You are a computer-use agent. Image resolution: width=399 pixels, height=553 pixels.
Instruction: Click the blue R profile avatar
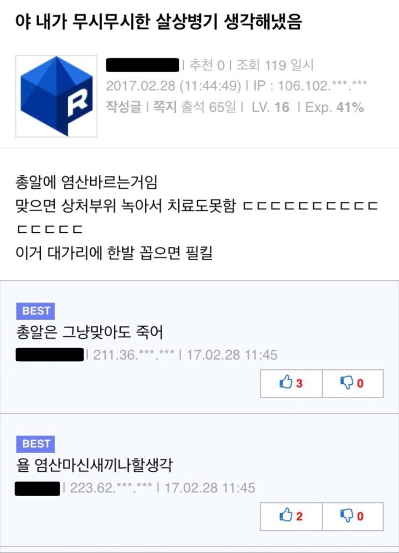56,96
